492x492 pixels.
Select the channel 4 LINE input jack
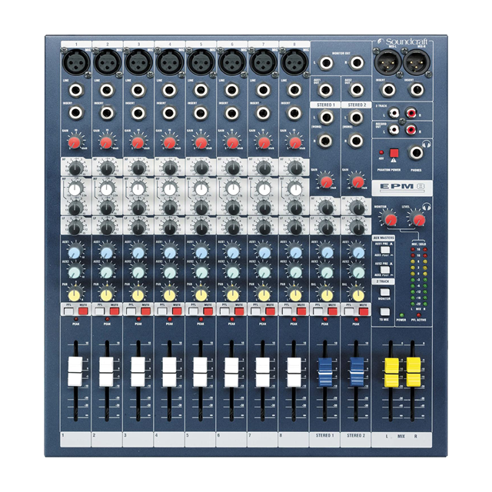pos(169,91)
